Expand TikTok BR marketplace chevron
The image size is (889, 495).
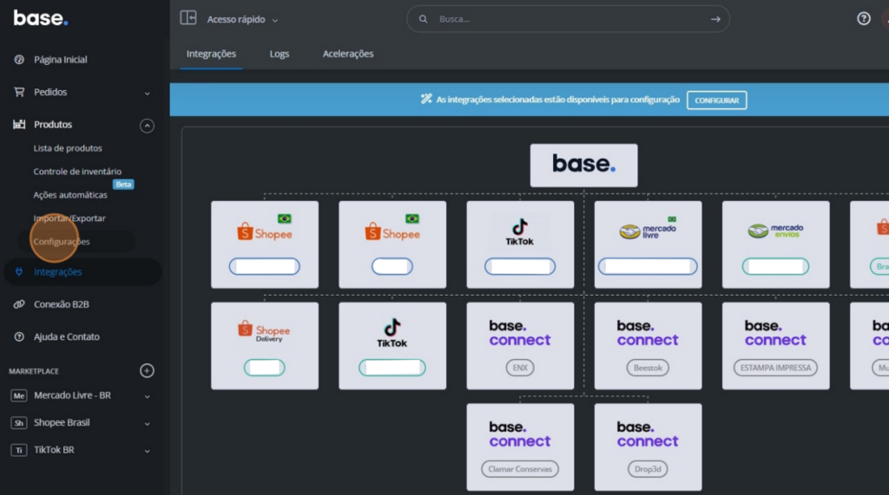point(147,451)
